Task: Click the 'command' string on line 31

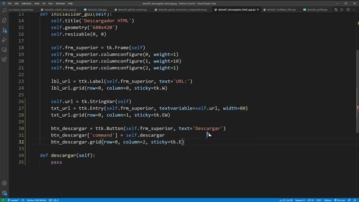Action: (x=102, y=135)
